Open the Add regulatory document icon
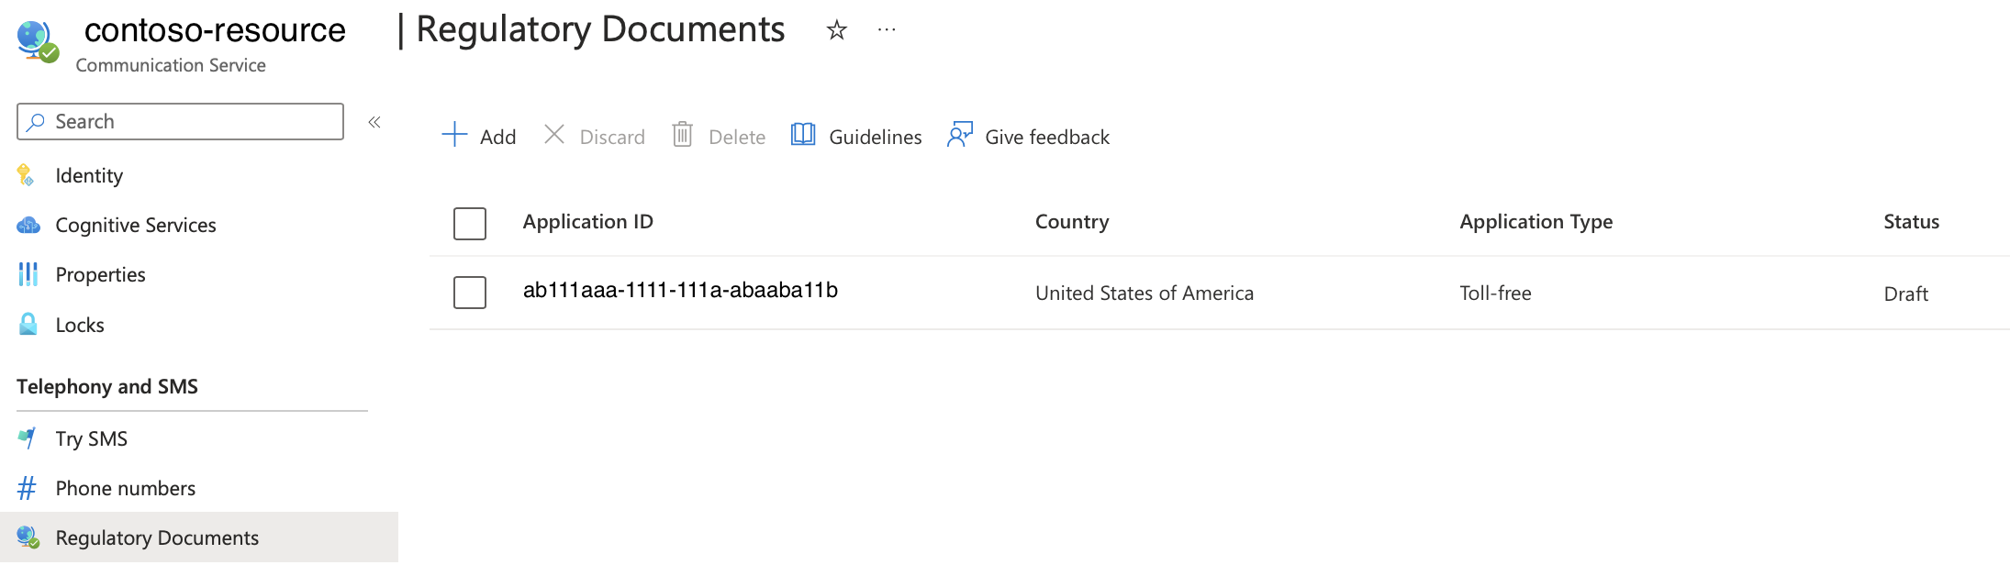The height and width of the screenshot is (576, 2010). point(453,134)
